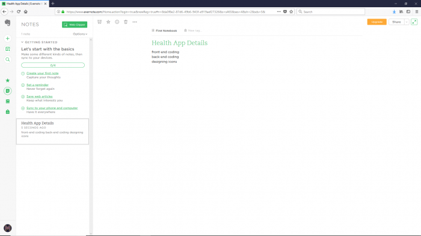Open Pocket save icon in address bar
Screen dimensions: 421x236
pos(285,11)
